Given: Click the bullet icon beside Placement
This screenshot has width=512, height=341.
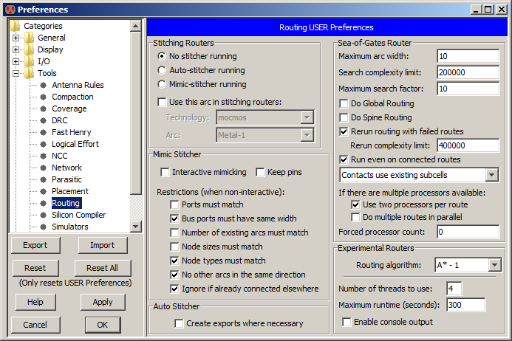Looking at the screenshot, I should 44,191.
